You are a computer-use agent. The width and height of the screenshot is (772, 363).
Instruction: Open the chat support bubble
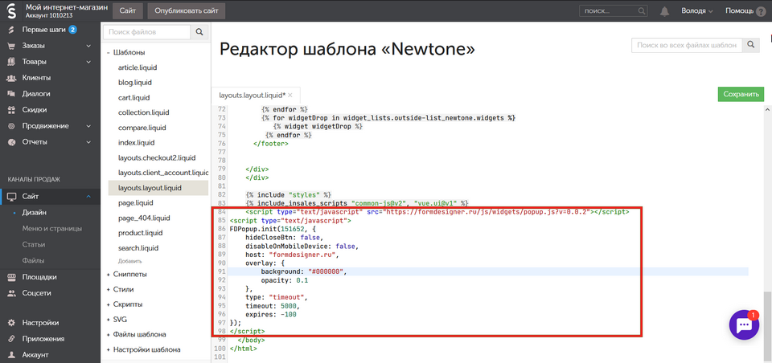[744, 325]
